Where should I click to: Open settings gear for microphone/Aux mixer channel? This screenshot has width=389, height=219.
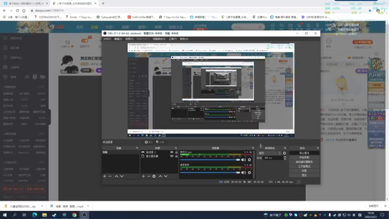[249, 160]
